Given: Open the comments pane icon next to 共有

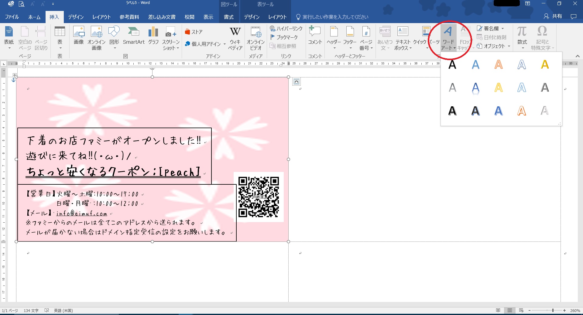Looking at the screenshot, I should [574, 17].
